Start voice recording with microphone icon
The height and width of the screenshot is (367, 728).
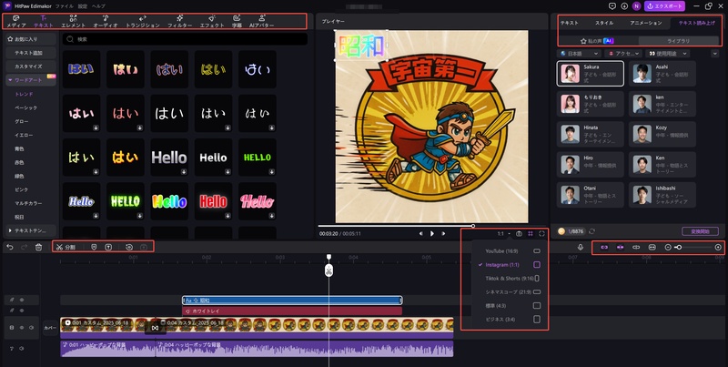pyautogui.click(x=581, y=247)
